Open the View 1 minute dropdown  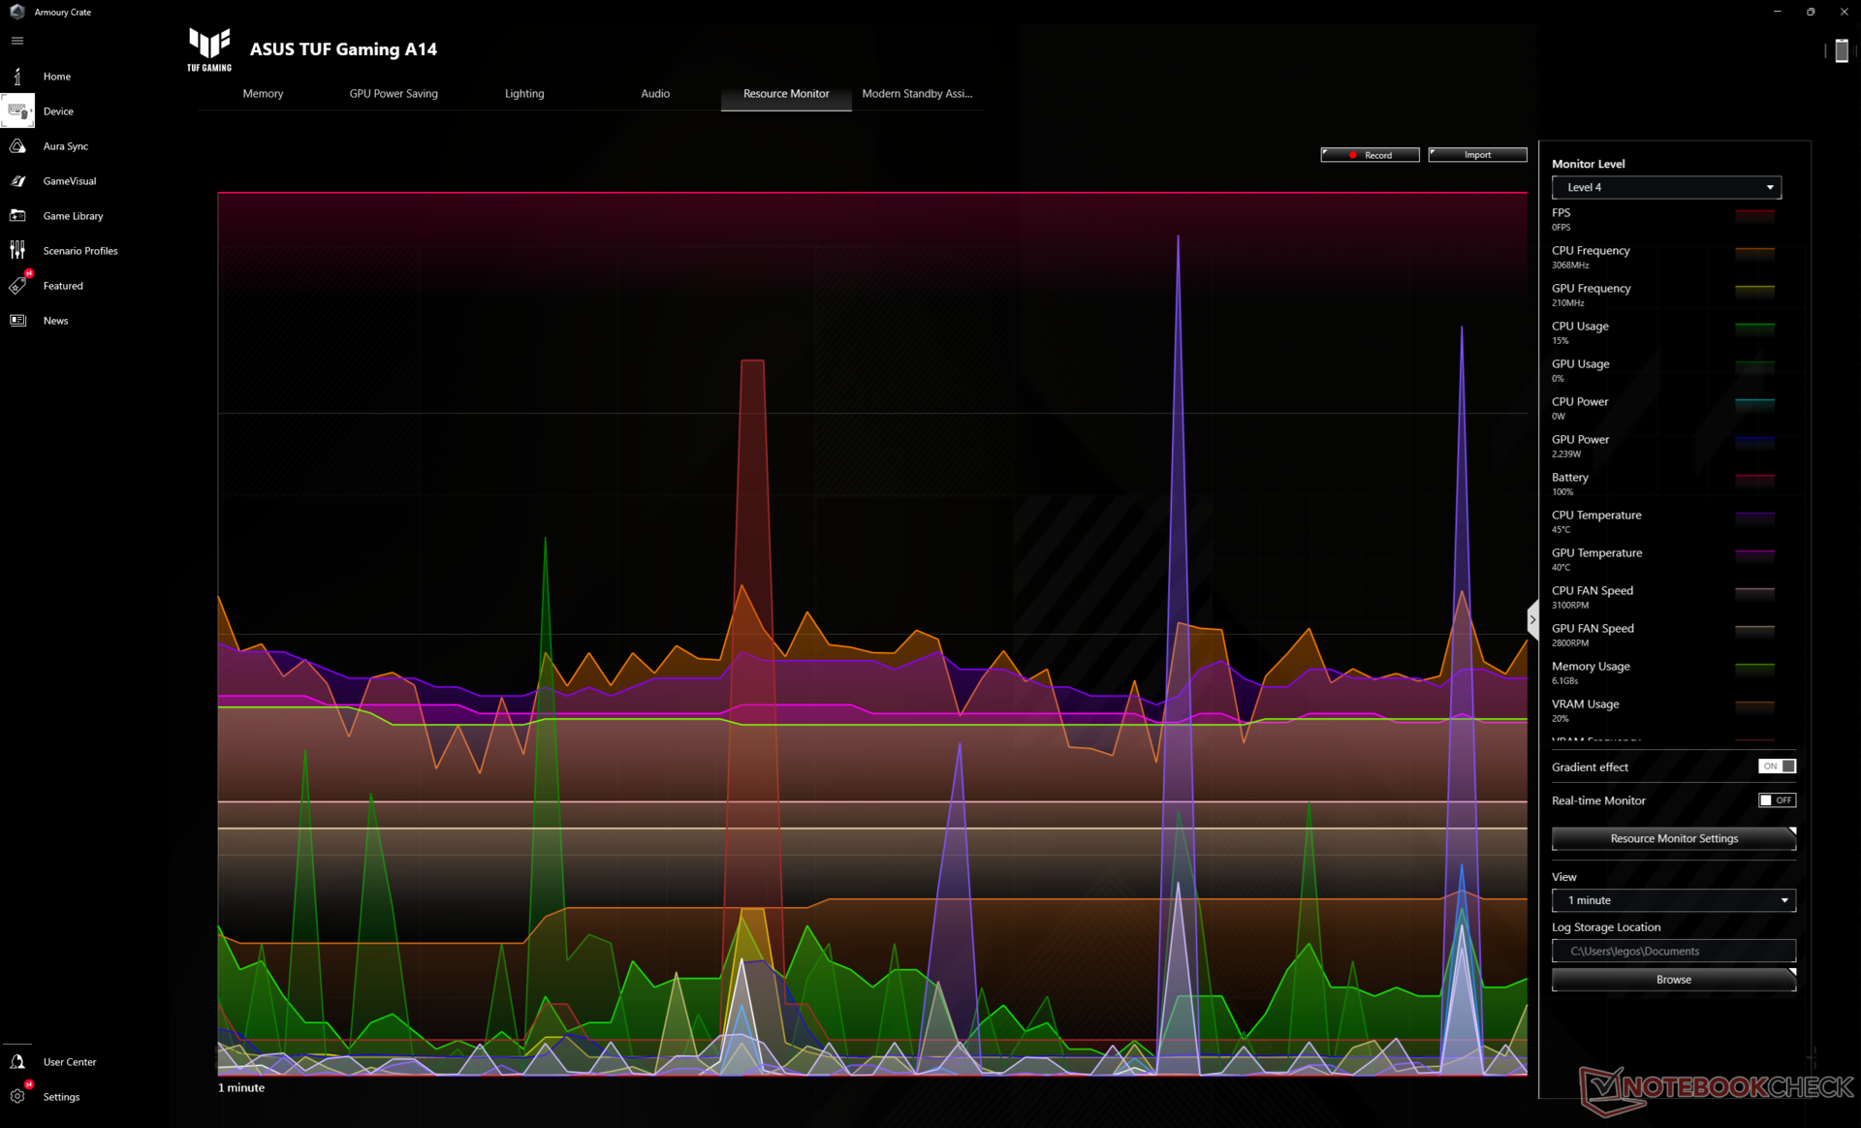tap(1673, 900)
